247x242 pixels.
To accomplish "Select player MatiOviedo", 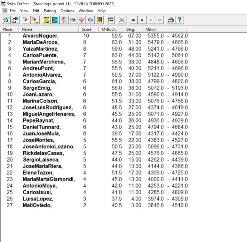I will (37, 205).
